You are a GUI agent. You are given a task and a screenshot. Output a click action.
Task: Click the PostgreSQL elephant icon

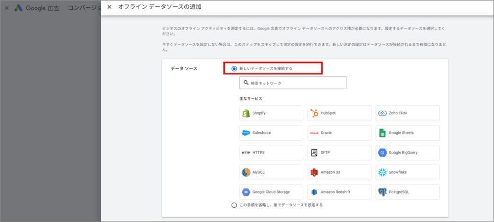click(x=382, y=192)
